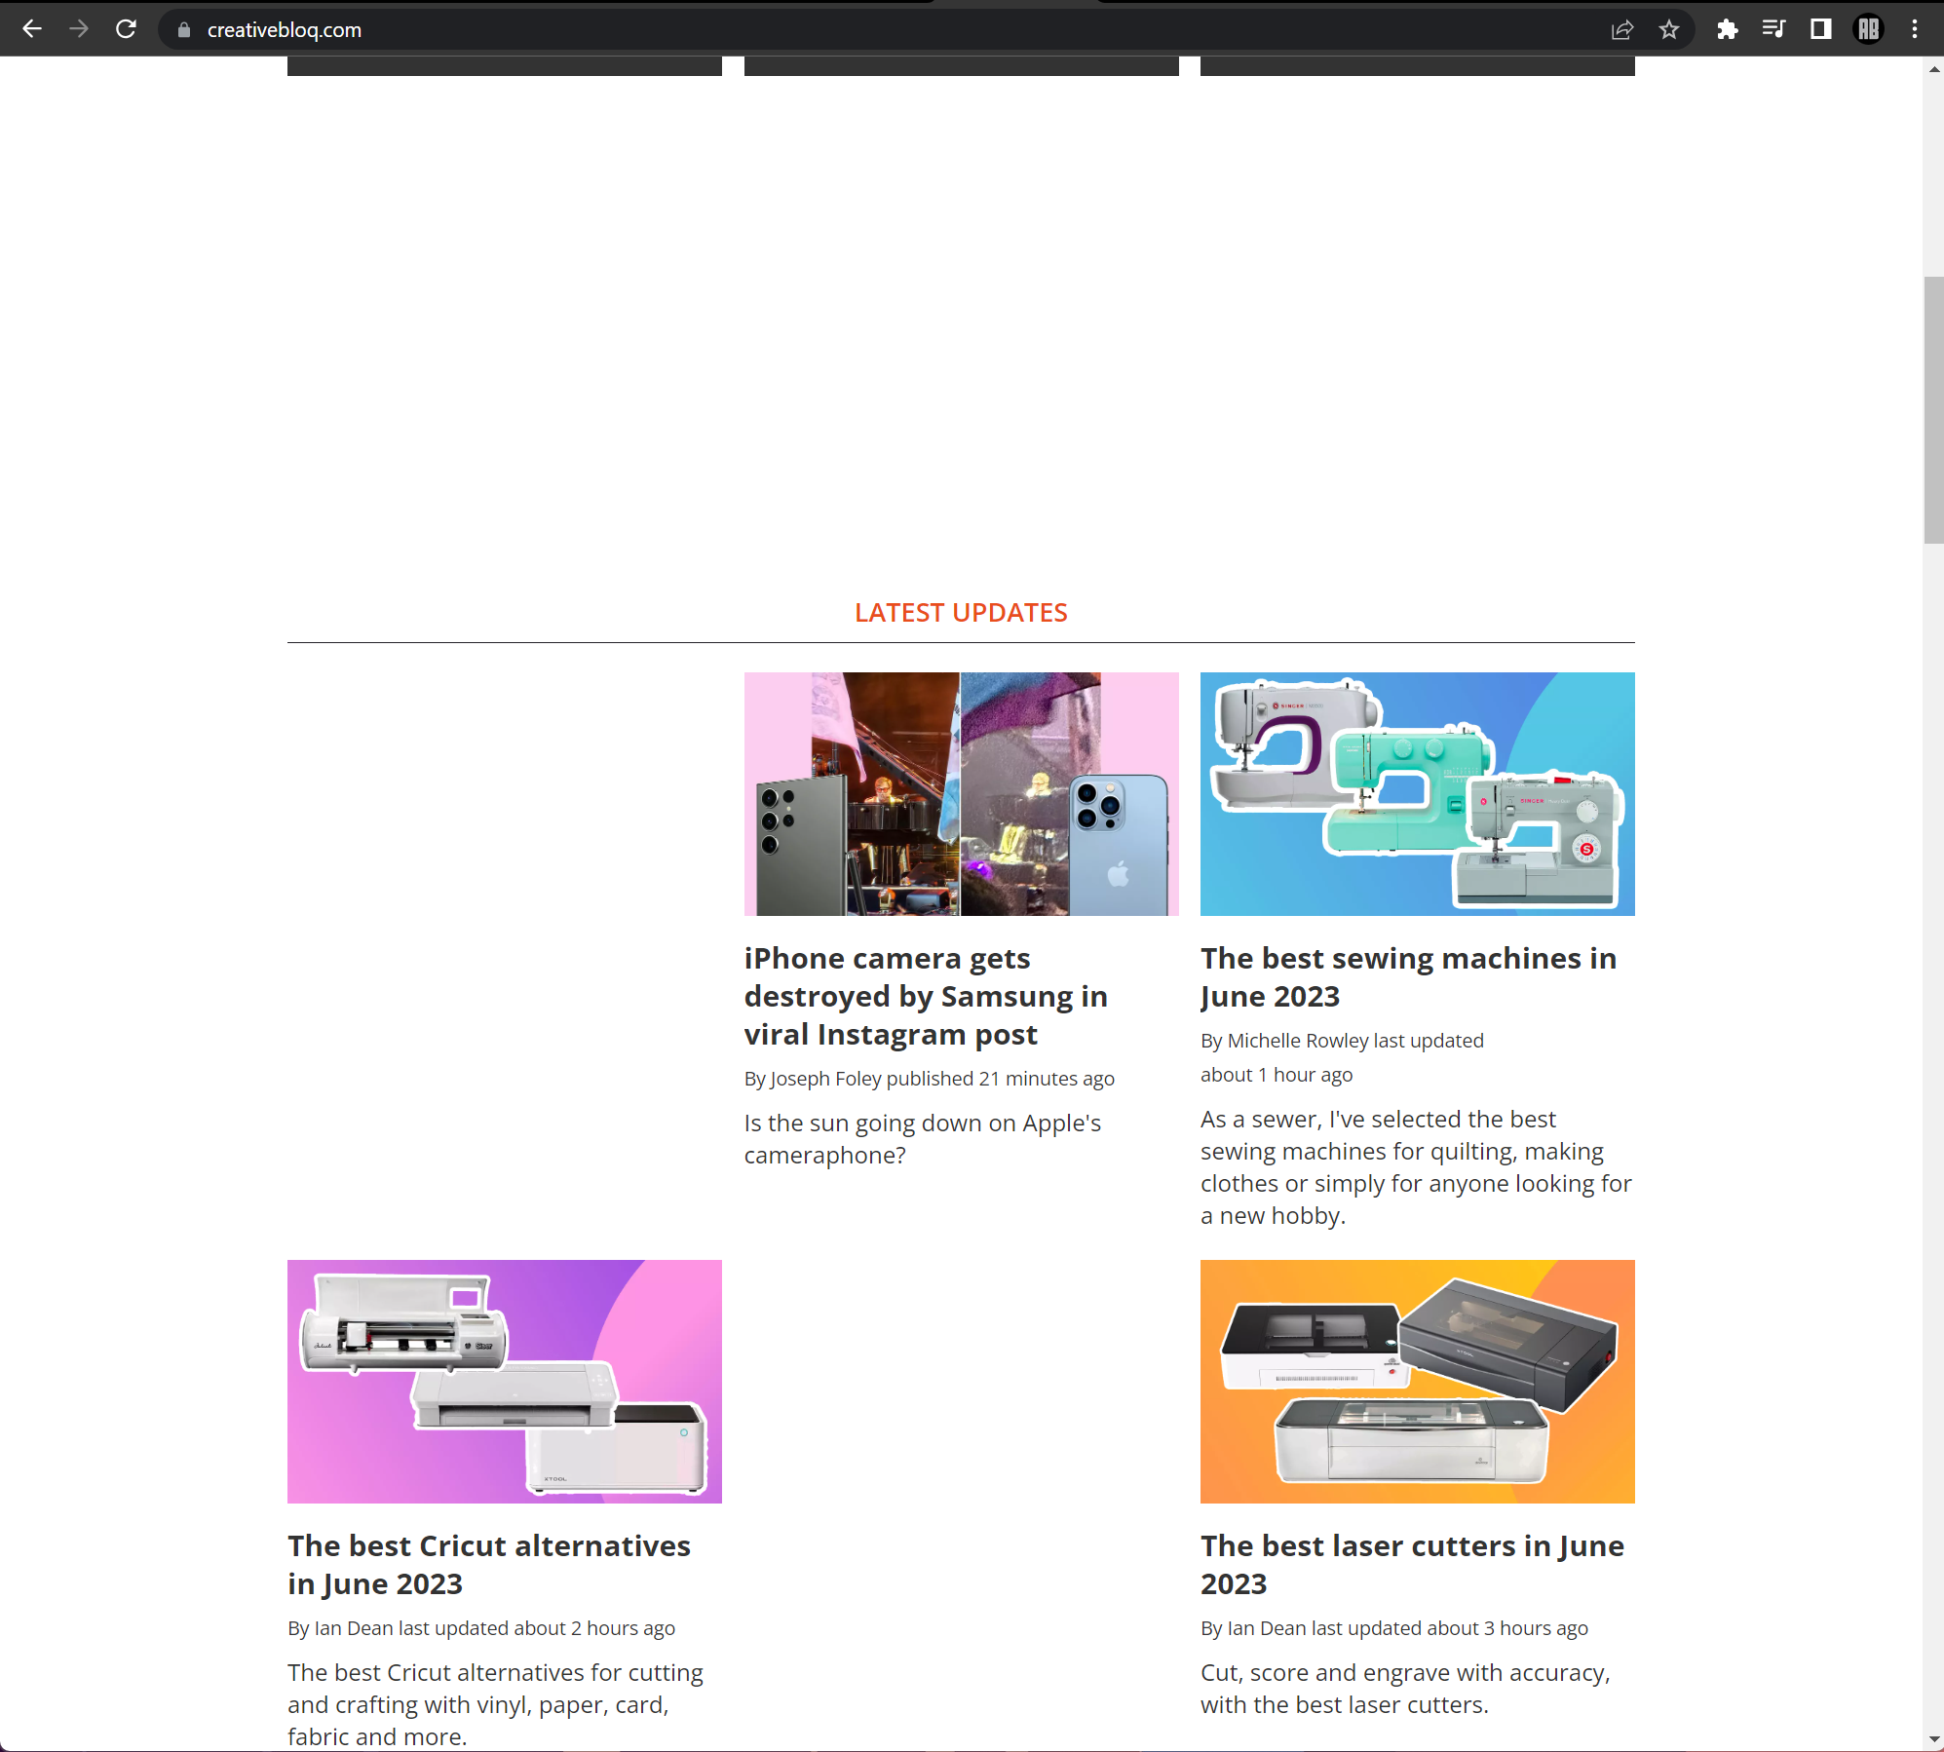Open the media playback controls

click(1772, 29)
